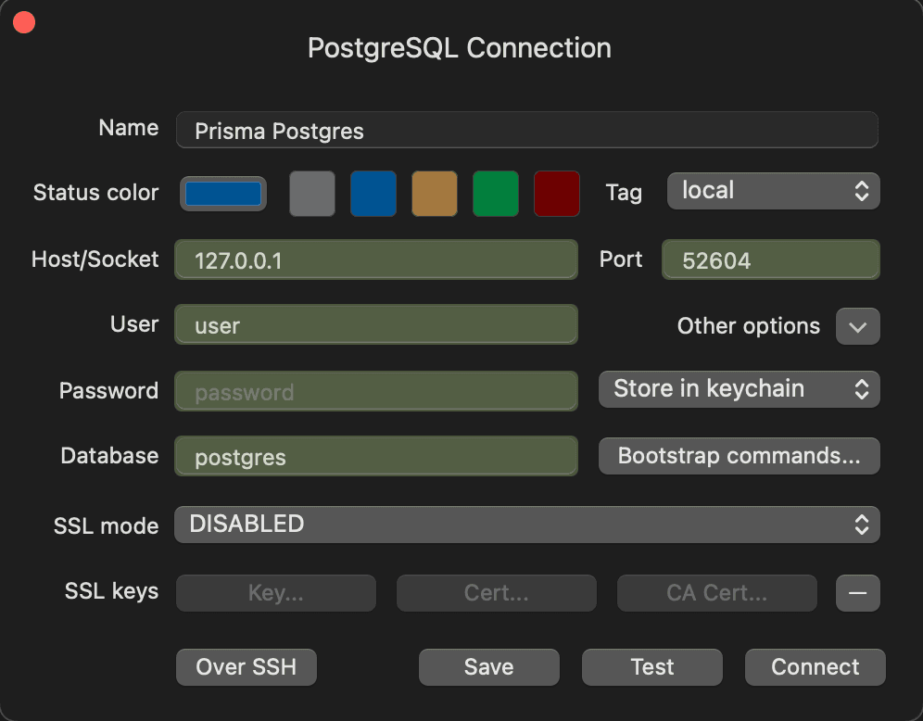Connect to the Prisma Postgres database
This screenshot has height=721, width=923.
pyautogui.click(x=815, y=666)
